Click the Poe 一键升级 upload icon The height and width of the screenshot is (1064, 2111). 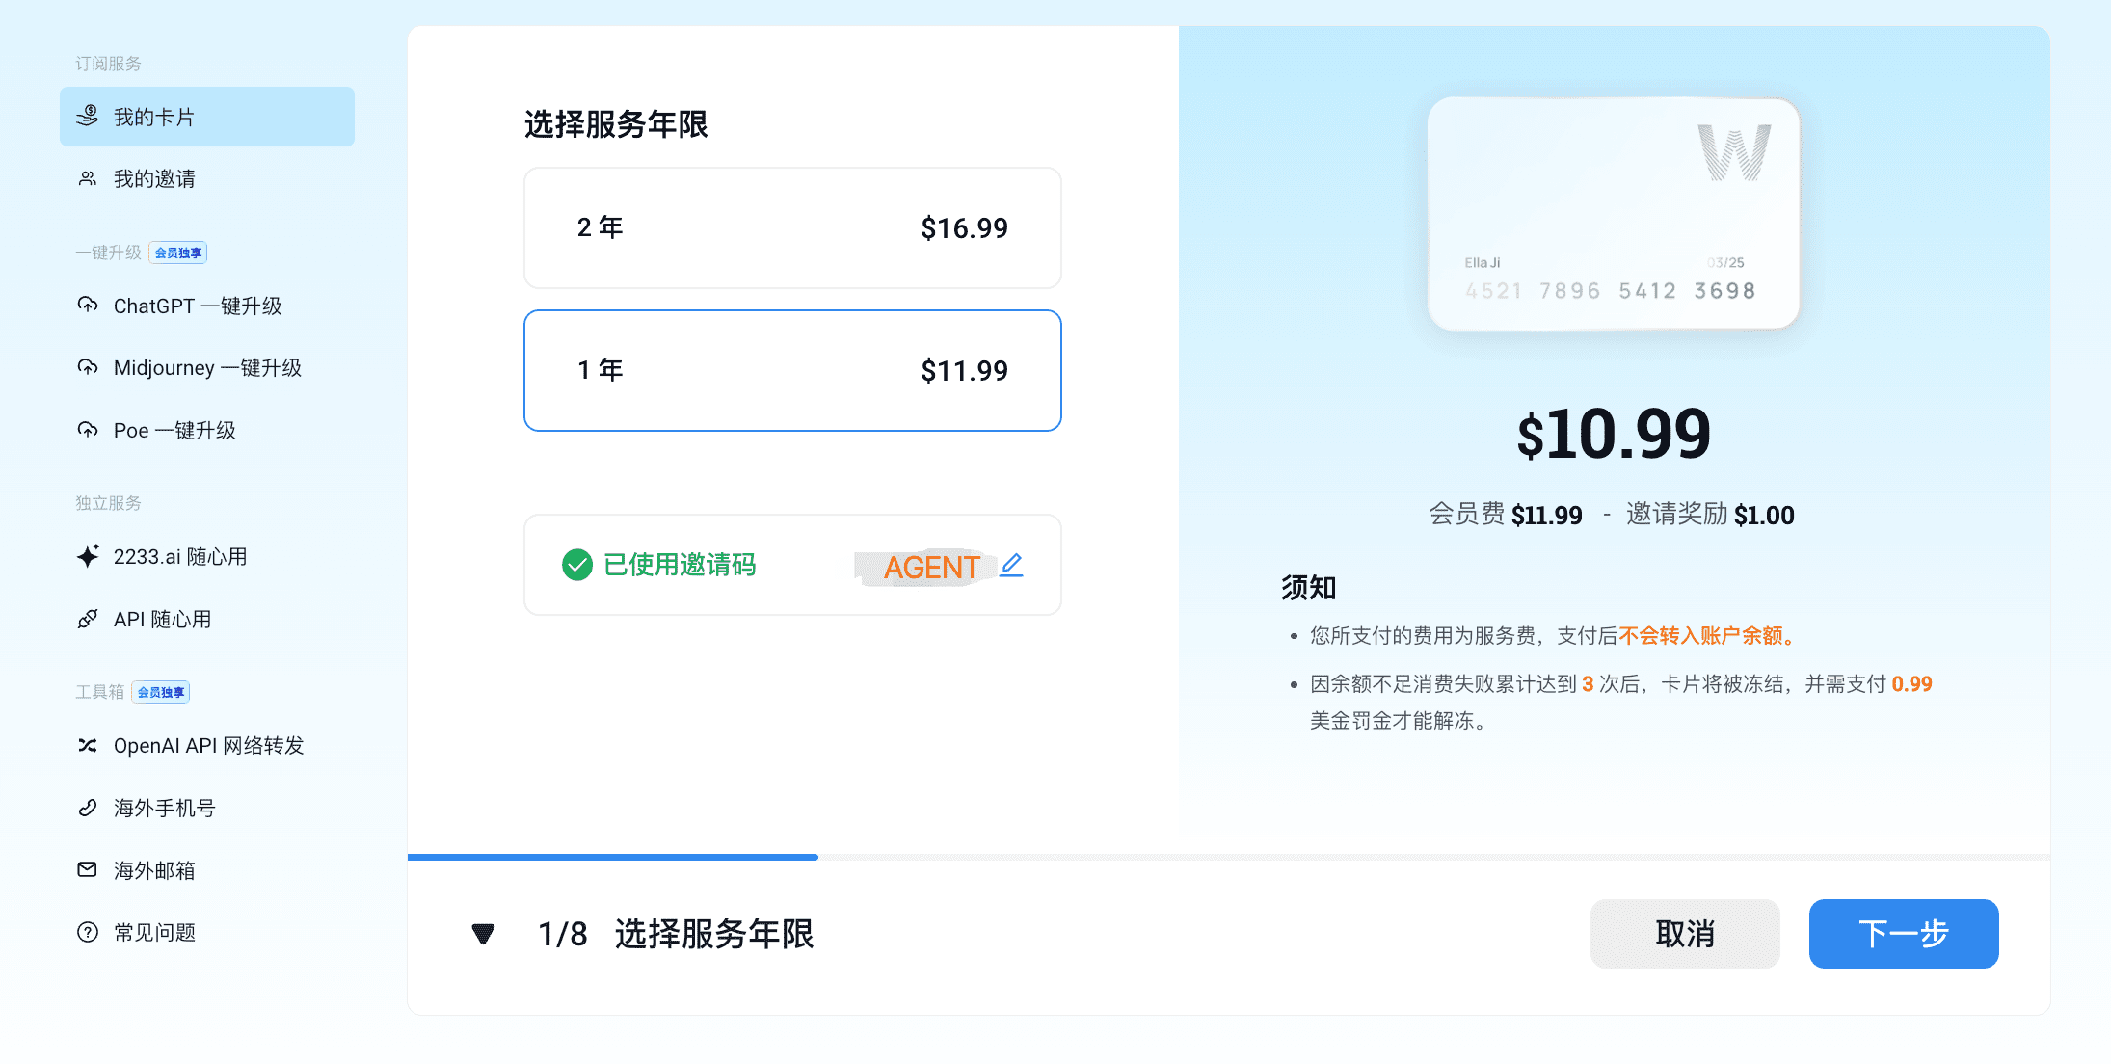click(x=88, y=430)
